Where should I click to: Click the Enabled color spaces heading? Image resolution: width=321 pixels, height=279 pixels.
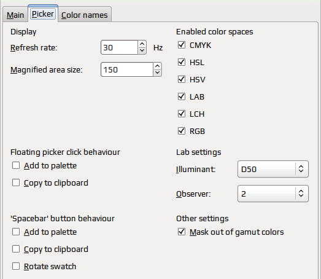(215, 32)
